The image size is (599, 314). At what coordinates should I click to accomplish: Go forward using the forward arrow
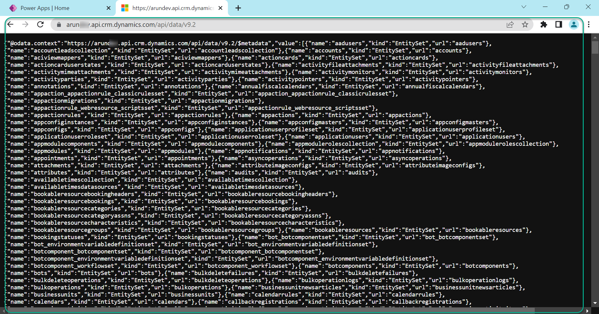[x=26, y=24]
